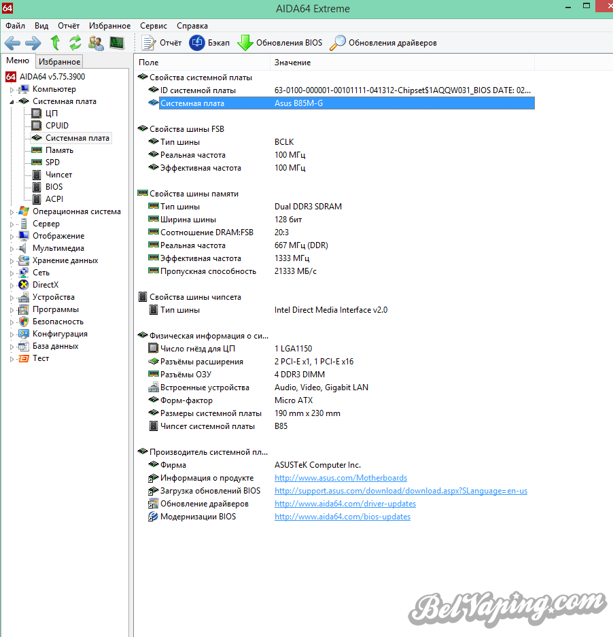Open the Отчёт menu in menu bar
Screen dimensions: 613x637
click(x=69, y=26)
